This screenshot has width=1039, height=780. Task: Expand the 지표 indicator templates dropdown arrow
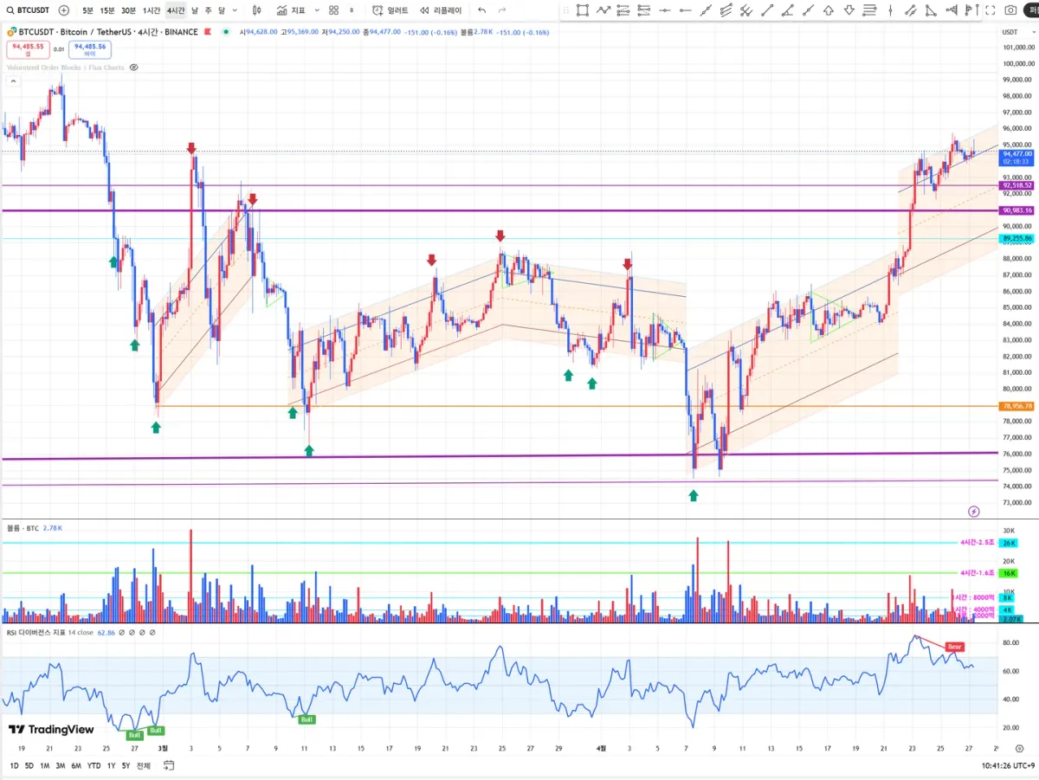(316, 10)
